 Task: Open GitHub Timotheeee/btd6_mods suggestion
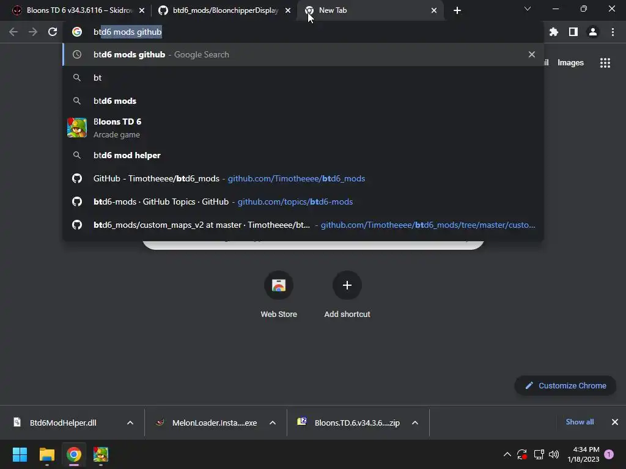pyautogui.click(x=303, y=178)
